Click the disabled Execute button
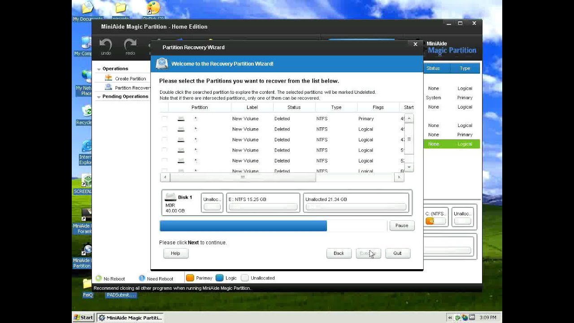This screenshot has height=323, width=574. 368,253
